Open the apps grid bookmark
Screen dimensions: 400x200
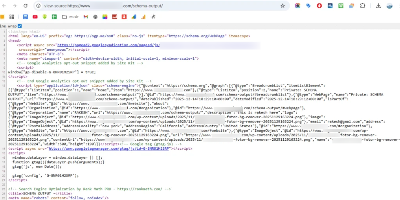pyautogui.click(x=11, y=17)
